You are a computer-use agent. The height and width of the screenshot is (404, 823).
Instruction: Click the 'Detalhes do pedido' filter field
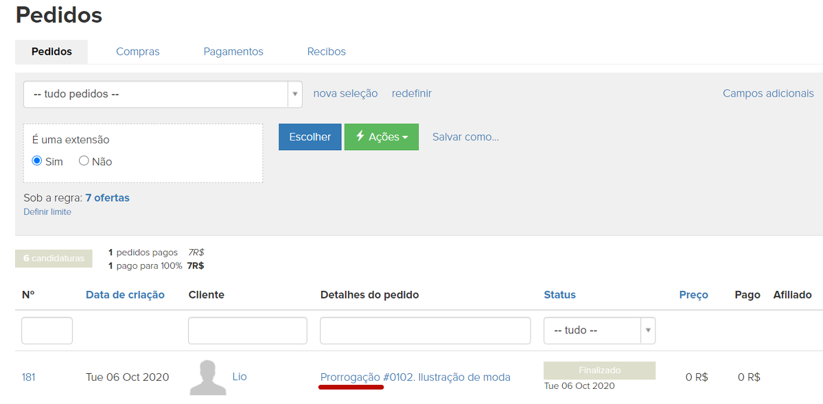(425, 331)
